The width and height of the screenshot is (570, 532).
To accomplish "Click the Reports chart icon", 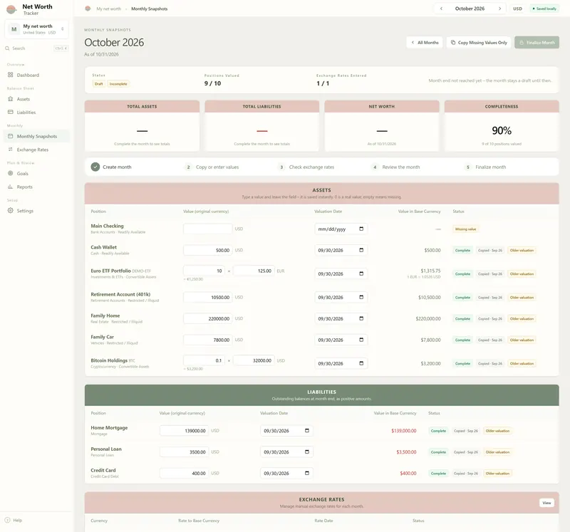I will click(11, 187).
